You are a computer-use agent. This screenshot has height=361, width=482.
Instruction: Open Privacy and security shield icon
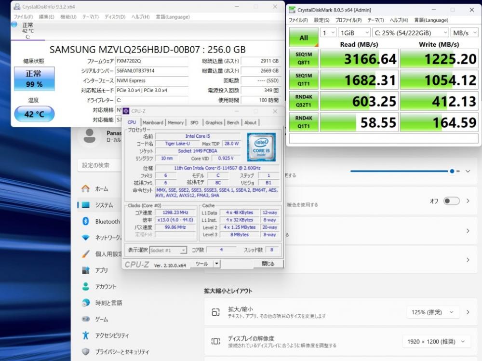coord(85,351)
